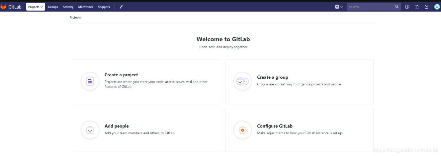Click the Configure GitLab gear icon

[242, 130]
